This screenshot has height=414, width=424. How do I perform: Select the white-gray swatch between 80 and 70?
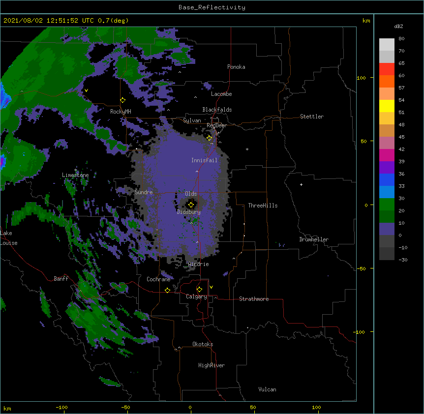387,45
